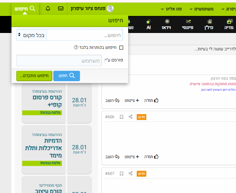Open the notifications bell icon
Image resolution: width=236 pixels, height=193 pixels.
click(48, 9)
